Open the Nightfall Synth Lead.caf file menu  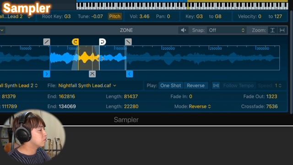click(87, 86)
